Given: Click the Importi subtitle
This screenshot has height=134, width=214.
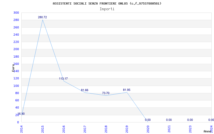Looking at the screenshot, I should [x=107, y=9].
